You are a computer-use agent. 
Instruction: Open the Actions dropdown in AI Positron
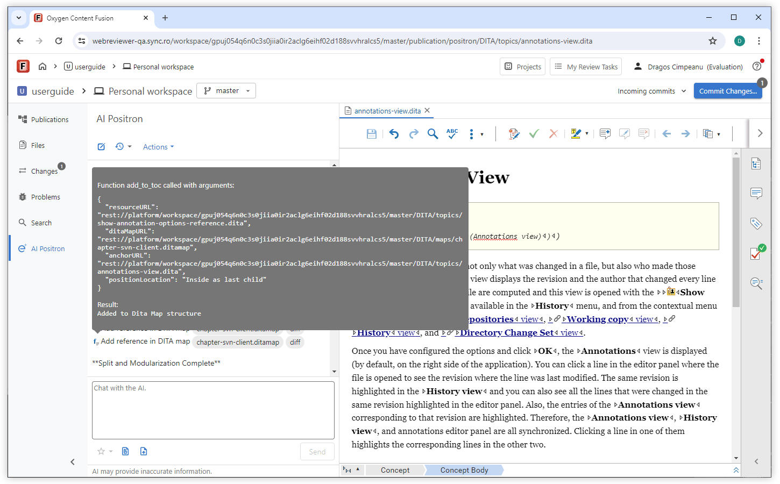(158, 147)
